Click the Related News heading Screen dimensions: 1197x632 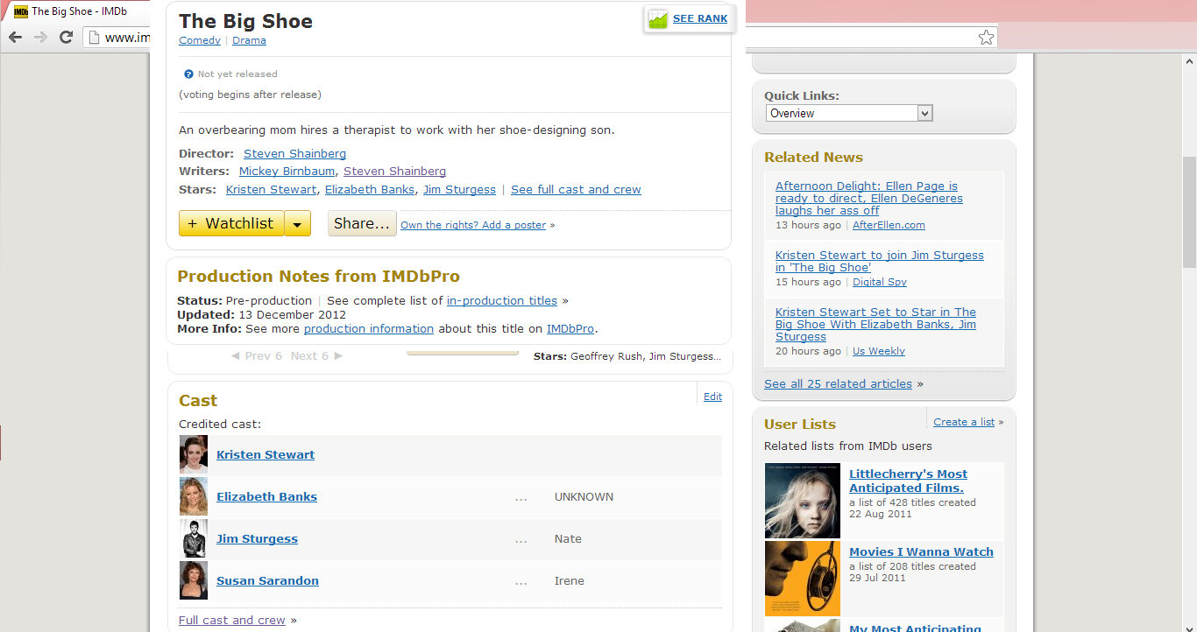click(x=813, y=158)
